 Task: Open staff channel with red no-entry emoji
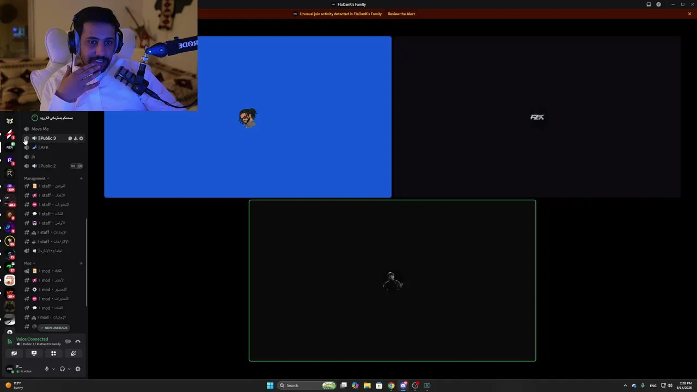pos(53,205)
